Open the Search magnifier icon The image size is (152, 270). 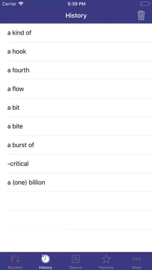(x=76, y=259)
